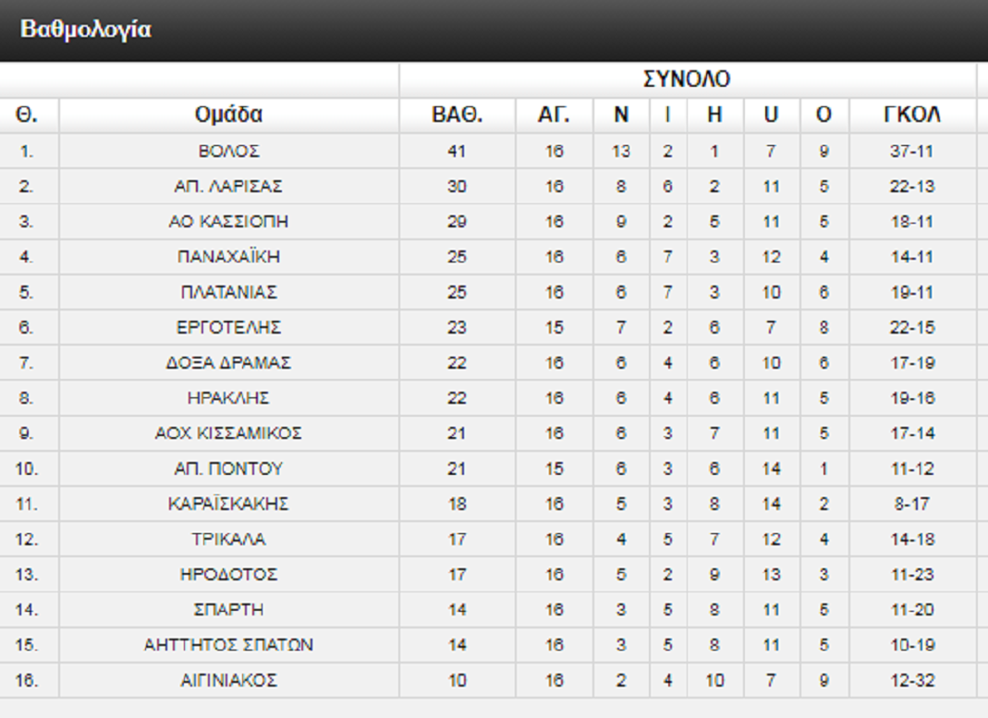This screenshot has width=988, height=718.
Task: Click the Βαθμολογία panel title
Action: [x=86, y=30]
